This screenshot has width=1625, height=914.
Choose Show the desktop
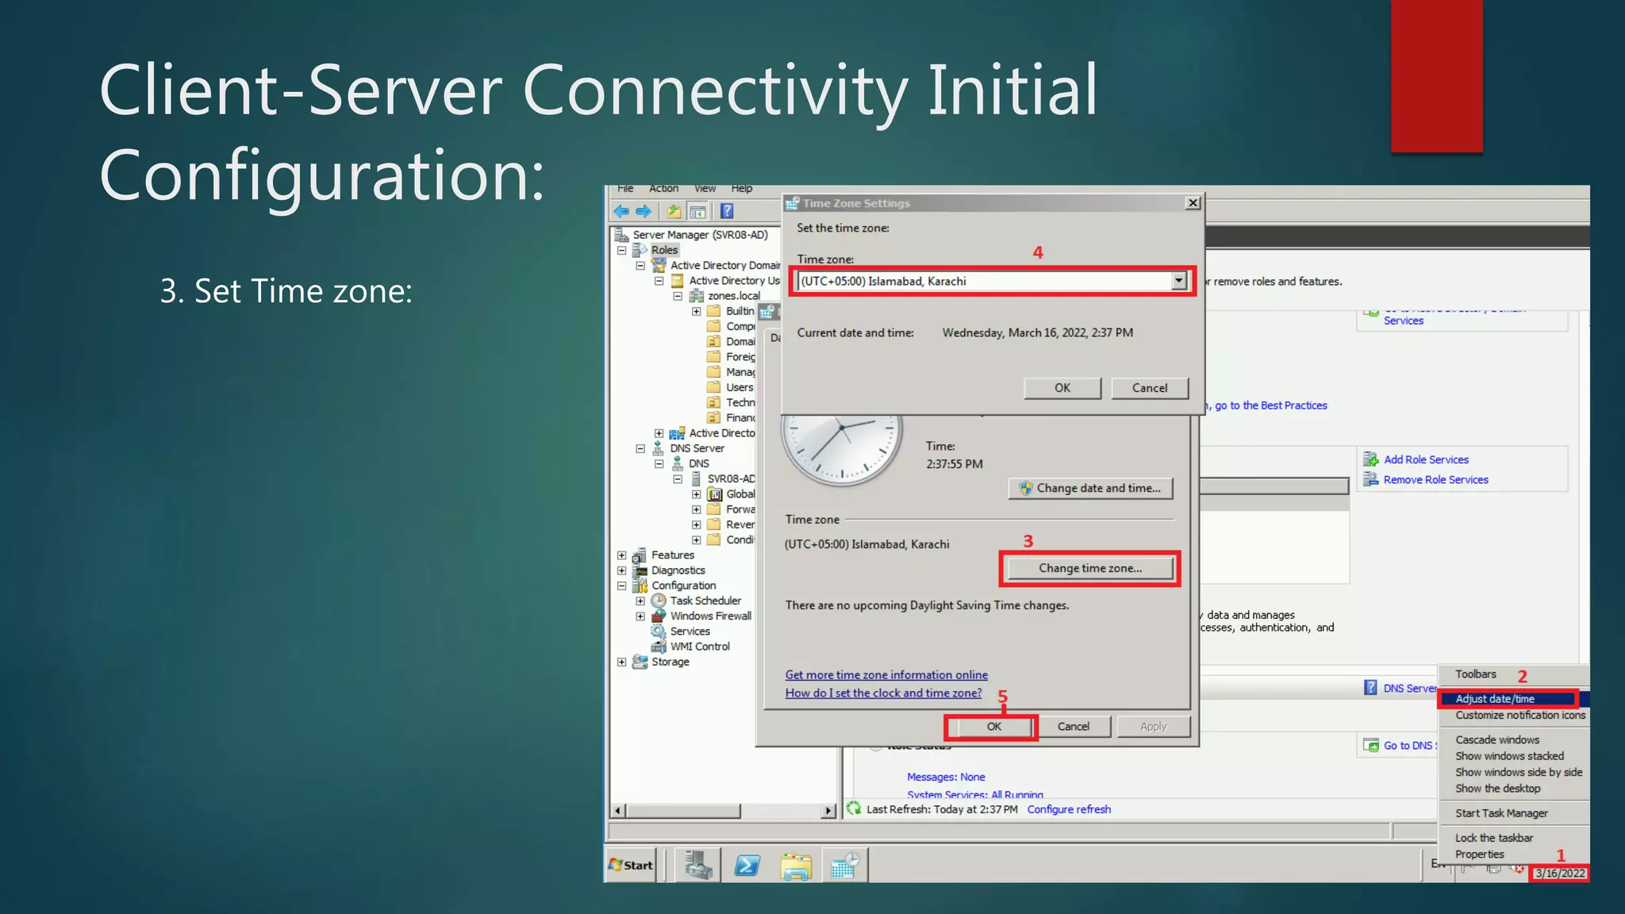pos(1497,789)
